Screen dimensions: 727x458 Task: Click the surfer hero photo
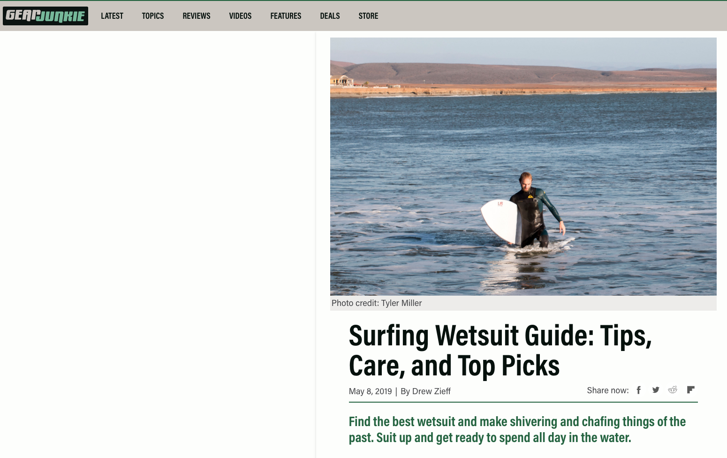click(523, 167)
